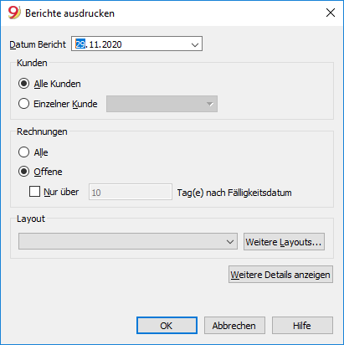Click the Berichte ausdrucken window title
Image resolution: width=344 pixels, height=345 pixels.
tap(69, 13)
